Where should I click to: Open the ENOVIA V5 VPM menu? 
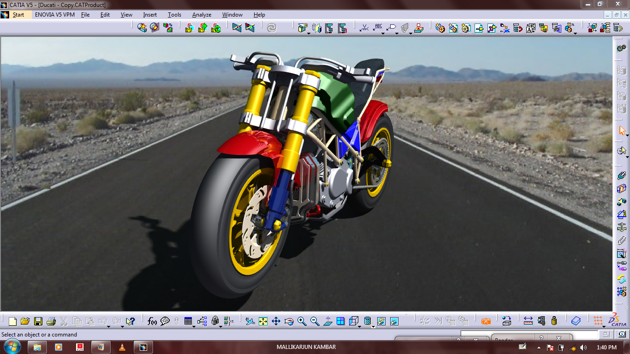coord(54,15)
